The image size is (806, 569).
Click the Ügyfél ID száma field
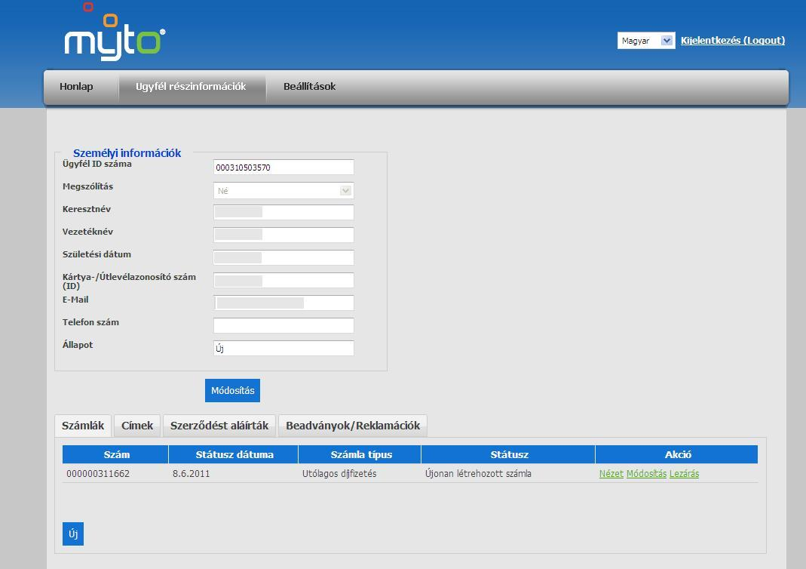pyautogui.click(x=283, y=168)
